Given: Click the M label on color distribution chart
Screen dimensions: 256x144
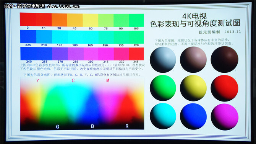Looking at the screenshot, I should [x=108, y=80].
